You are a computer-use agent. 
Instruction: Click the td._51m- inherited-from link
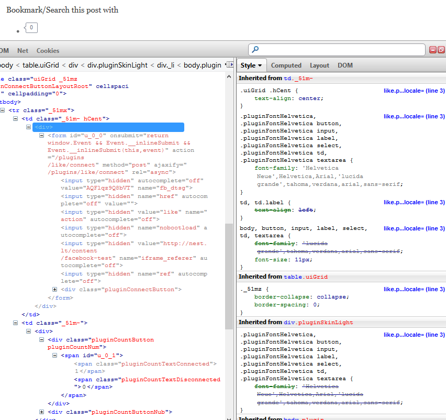pyautogui.click(x=298, y=78)
